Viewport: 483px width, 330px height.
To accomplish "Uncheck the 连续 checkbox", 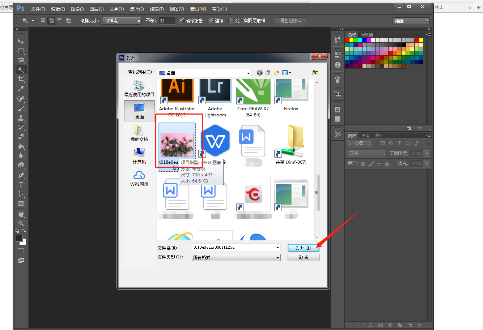I will point(211,21).
